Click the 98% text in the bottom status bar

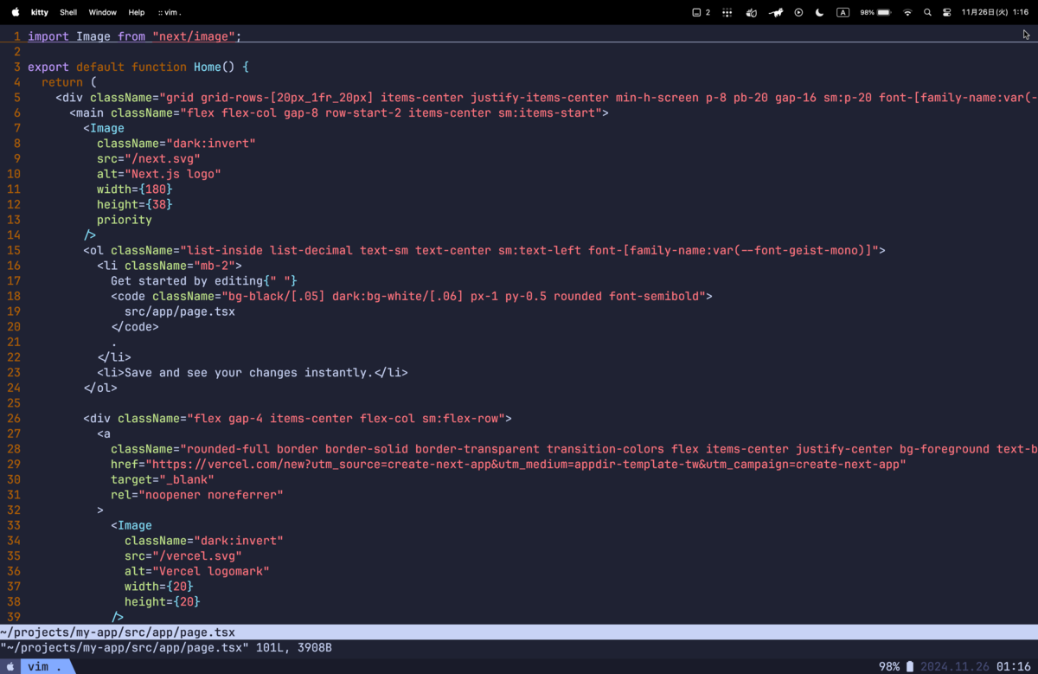(889, 666)
